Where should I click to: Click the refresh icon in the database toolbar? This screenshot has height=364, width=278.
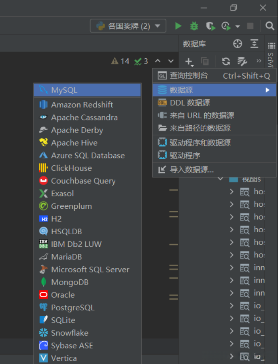[x=226, y=61]
